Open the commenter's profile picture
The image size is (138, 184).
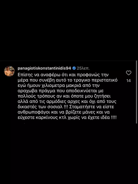click(9, 71)
